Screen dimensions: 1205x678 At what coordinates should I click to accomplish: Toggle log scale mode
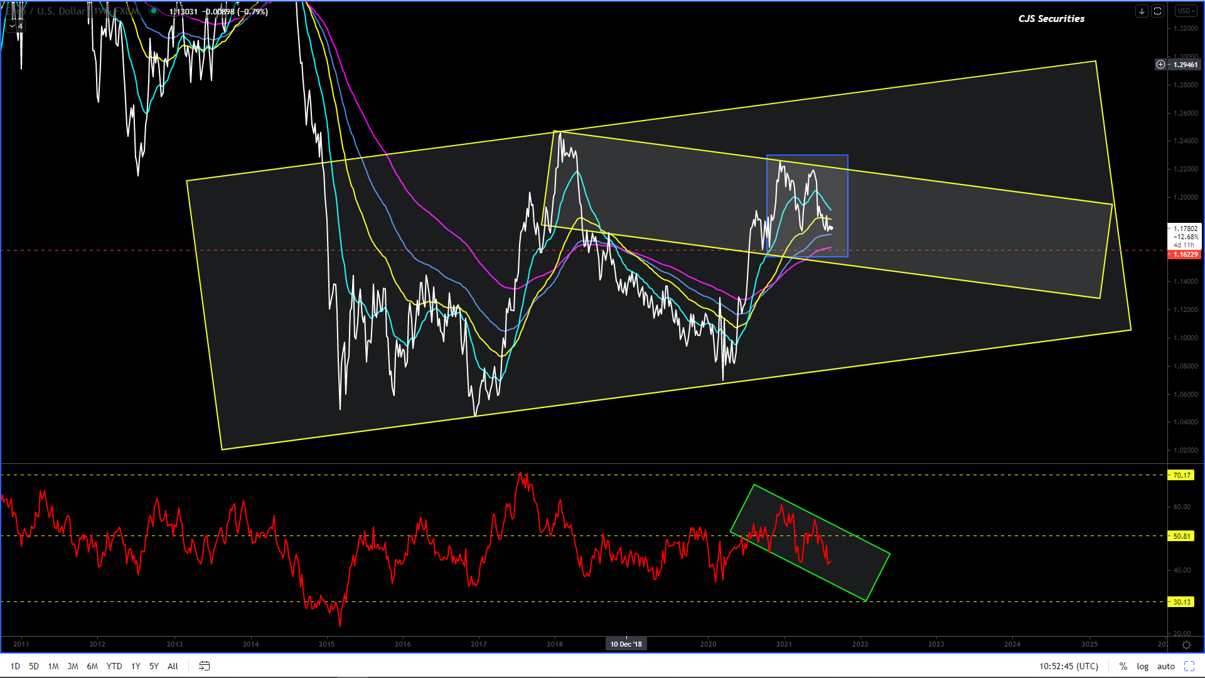coord(1142,666)
